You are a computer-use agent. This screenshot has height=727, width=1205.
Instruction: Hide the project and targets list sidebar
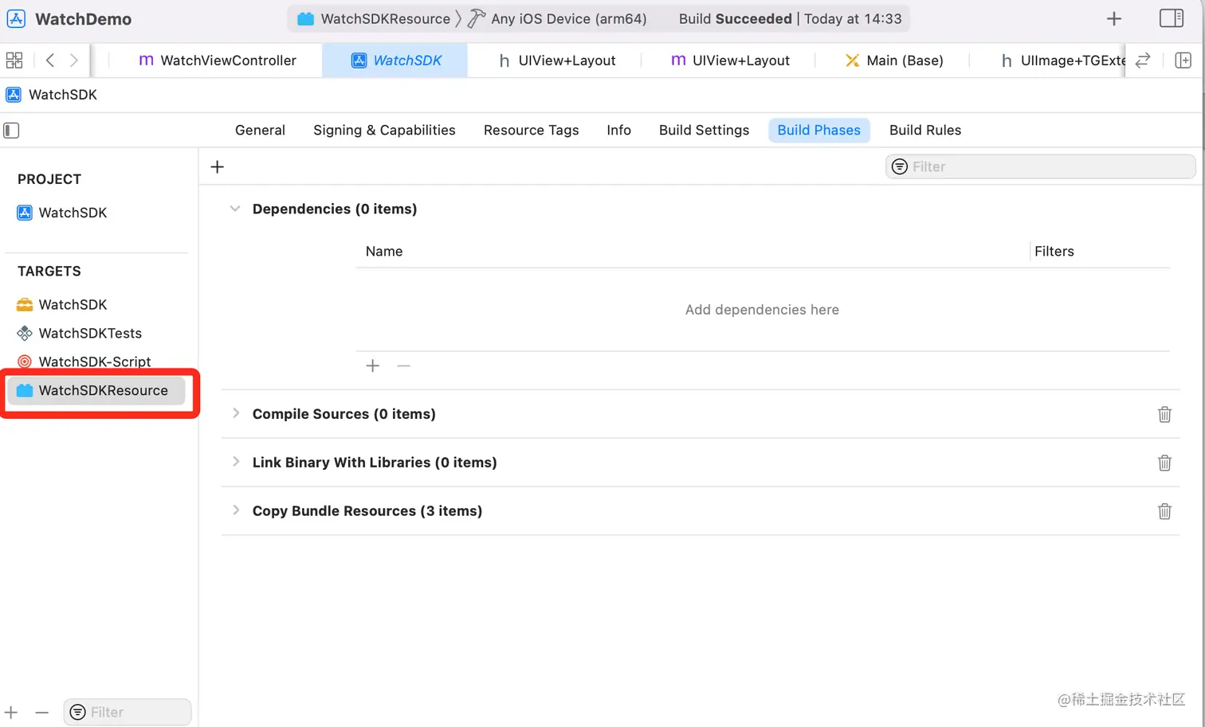pos(11,131)
